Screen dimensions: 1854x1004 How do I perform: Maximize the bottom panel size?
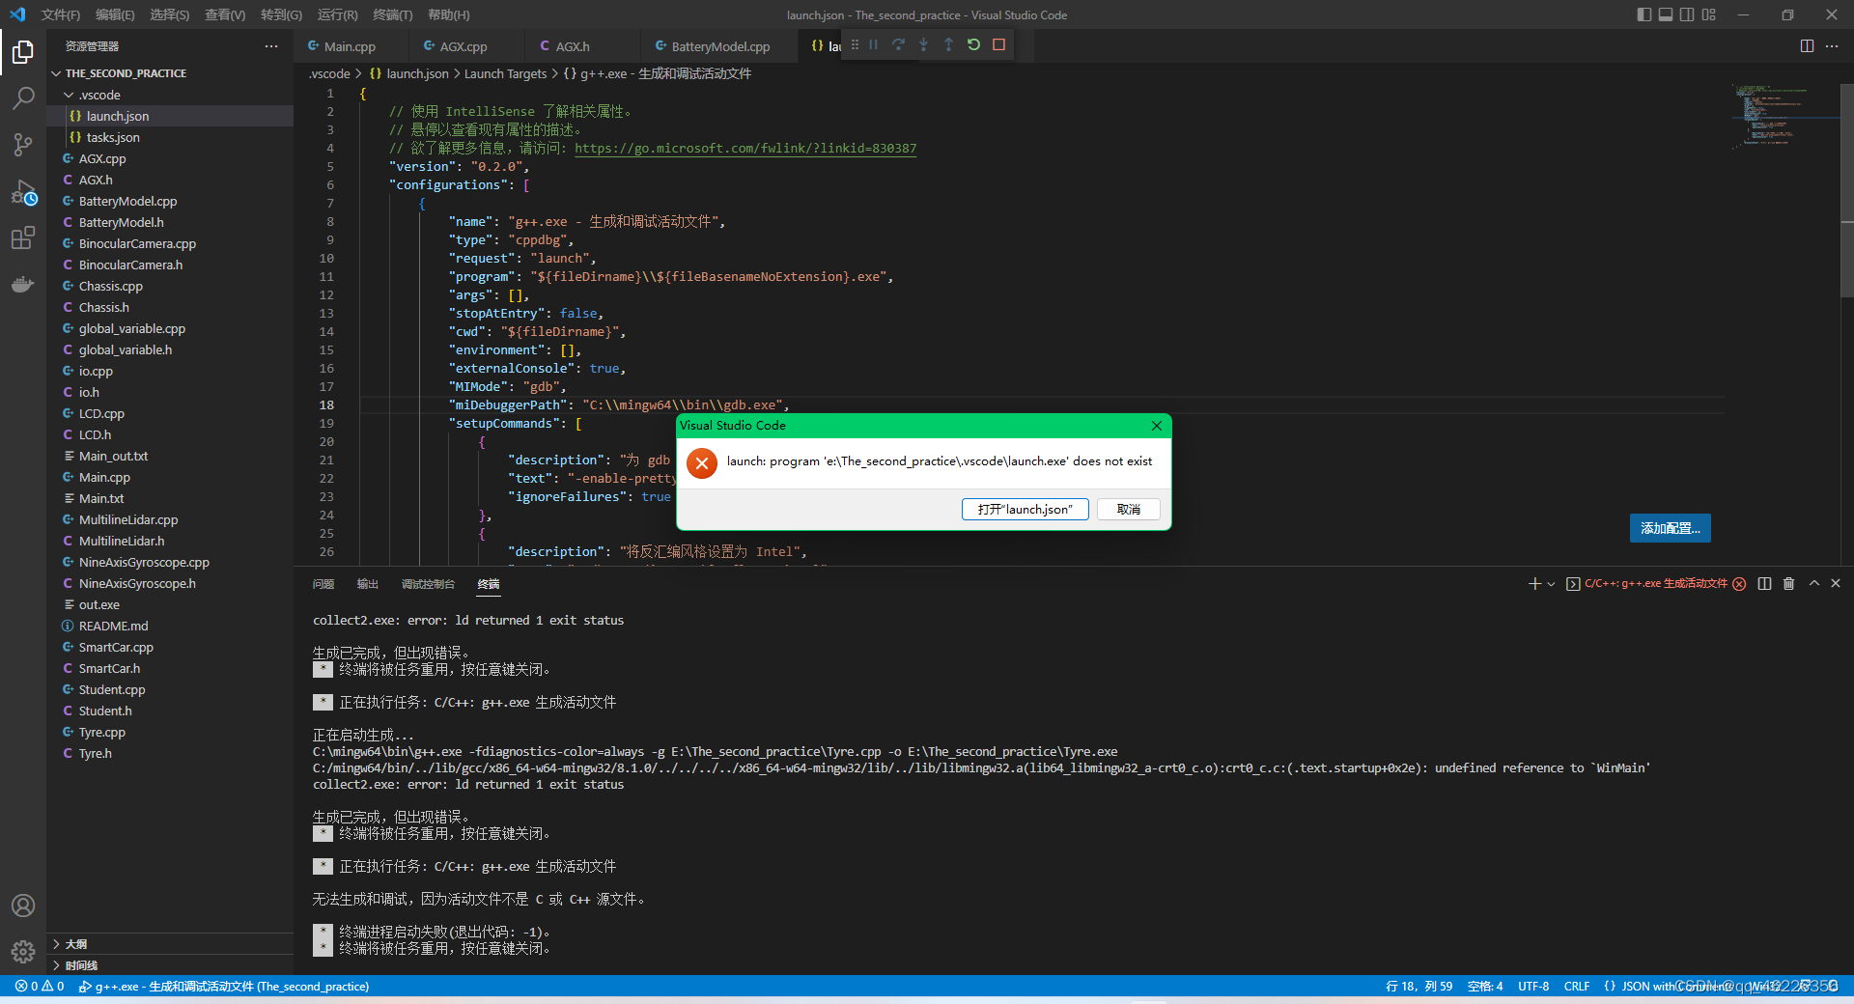(x=1813, y=583)
